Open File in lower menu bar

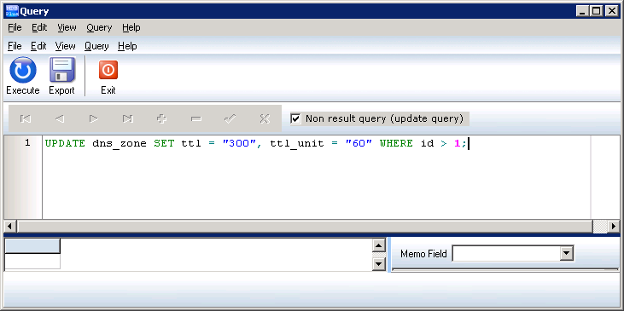pos(15,46)
